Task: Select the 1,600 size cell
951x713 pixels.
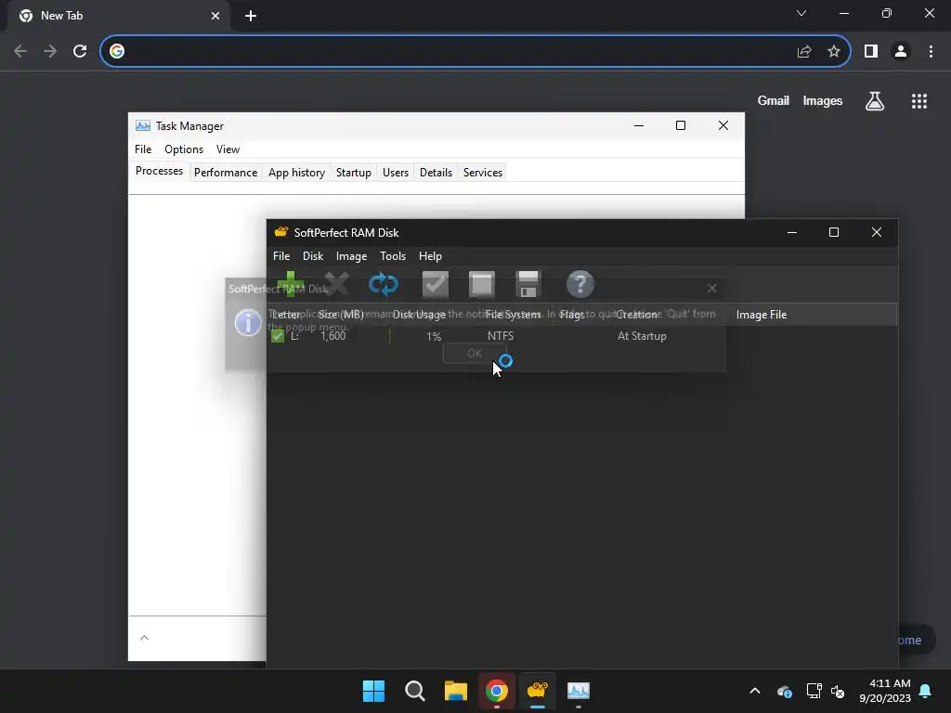Action: tap(333, 336)
